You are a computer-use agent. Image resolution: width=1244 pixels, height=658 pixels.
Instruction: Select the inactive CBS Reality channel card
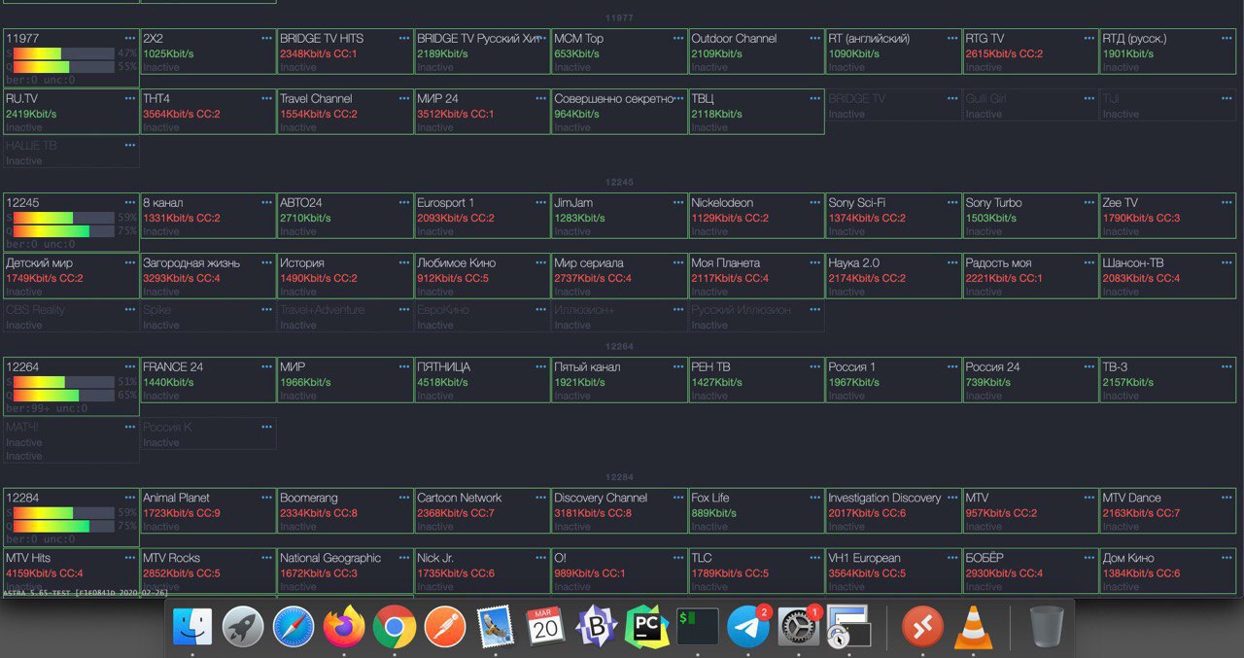click(x=71, y=317)
